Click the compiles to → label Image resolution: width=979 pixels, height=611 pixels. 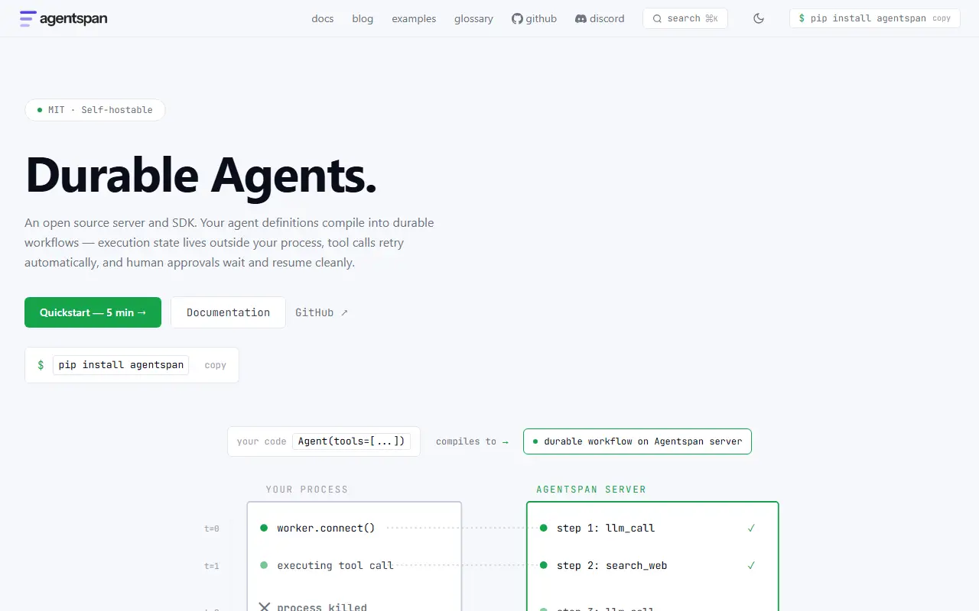[x=472, y=441]
